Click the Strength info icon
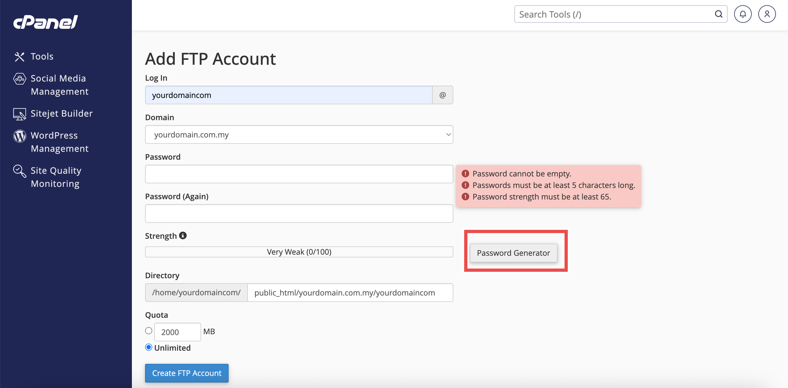Viewport: 788px width, 388px height. (x=183, y=235)
